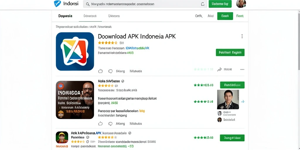Click the thumbs-up icon beside Akeng

(100, 124)
